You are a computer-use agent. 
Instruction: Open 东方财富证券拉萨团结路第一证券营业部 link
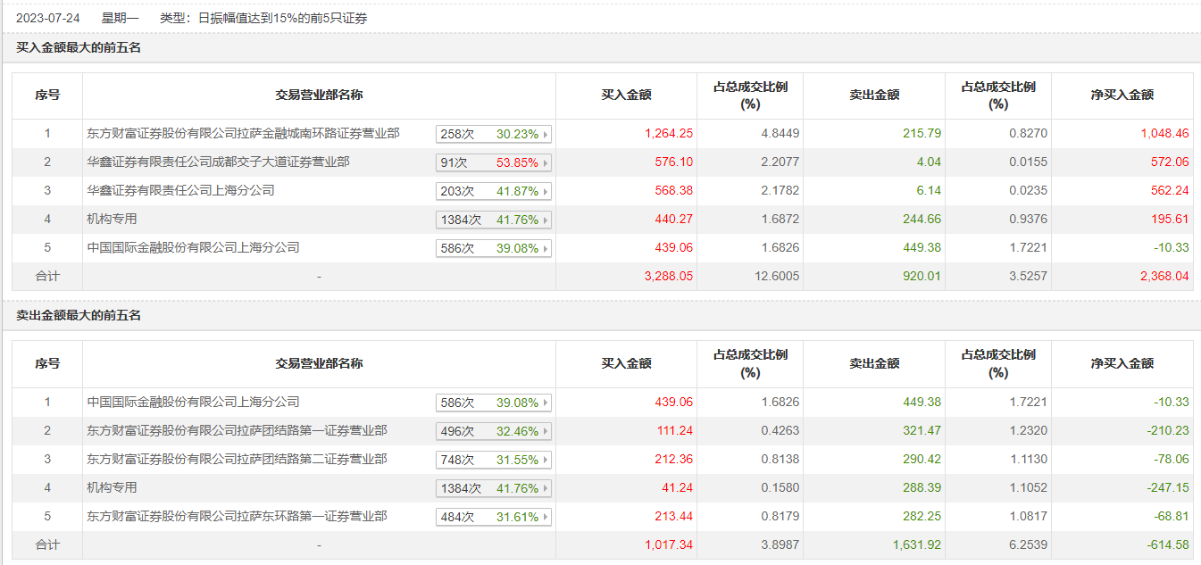point(237,430)
